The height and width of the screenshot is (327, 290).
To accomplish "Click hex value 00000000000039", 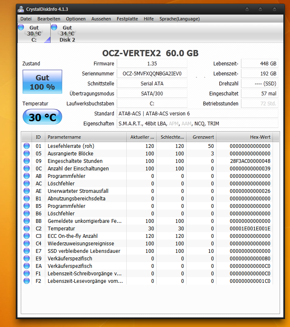I will 250,169.
